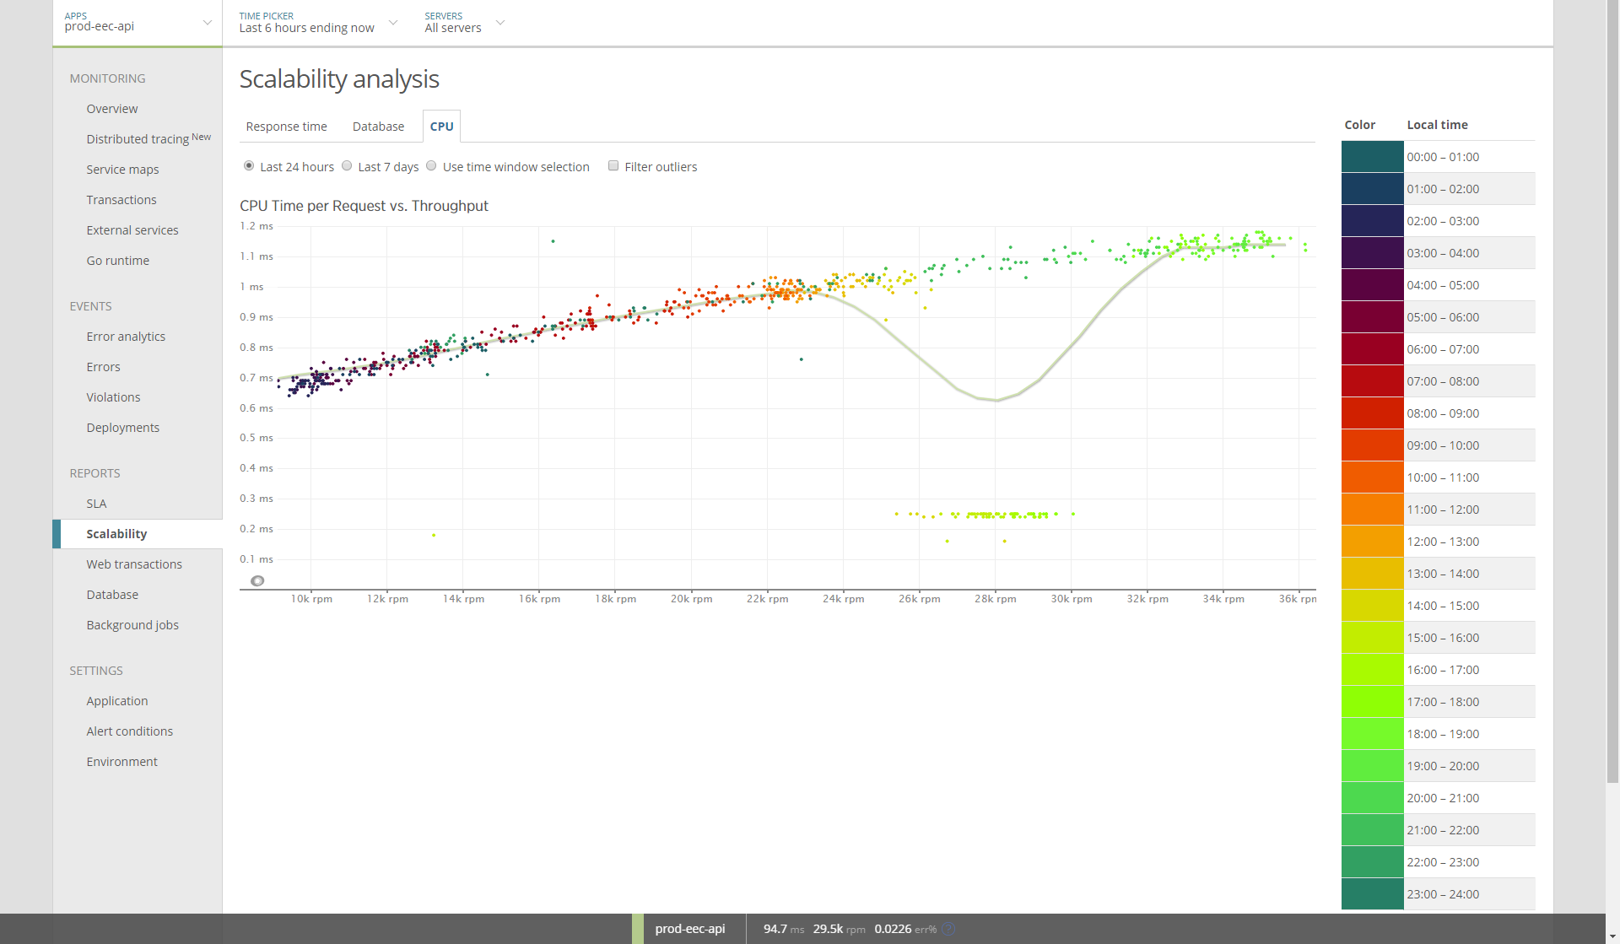Click the 17:00 – 18:00 green swatch
This screenshot has width=1620, height=944.
(1372, 702)
